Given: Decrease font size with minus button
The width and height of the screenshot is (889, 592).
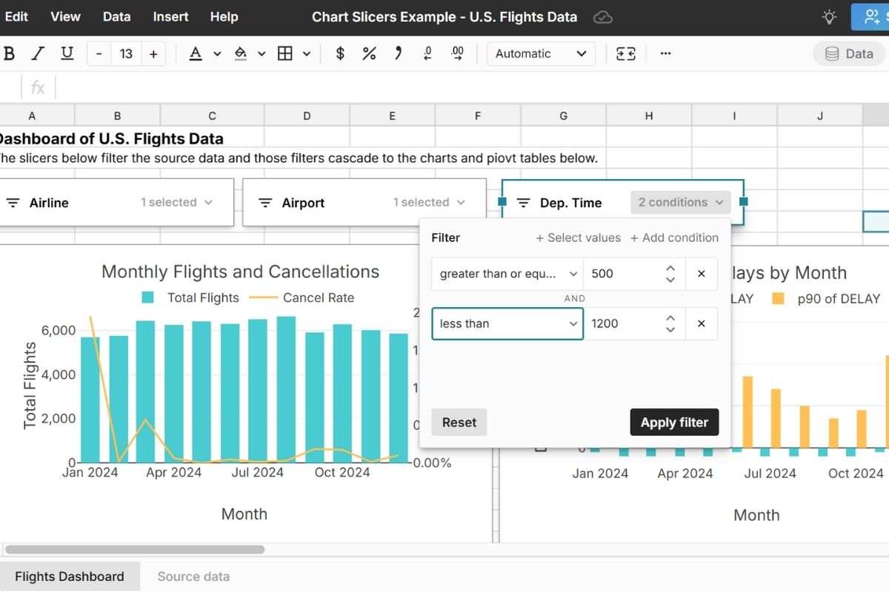Looking at the screenshot, I should point(99,53).
